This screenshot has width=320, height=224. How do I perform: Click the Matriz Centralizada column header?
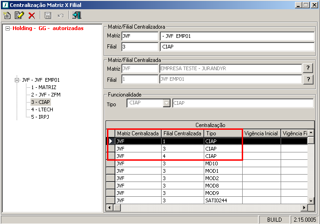pyautogui.click(x=138, y=133)
